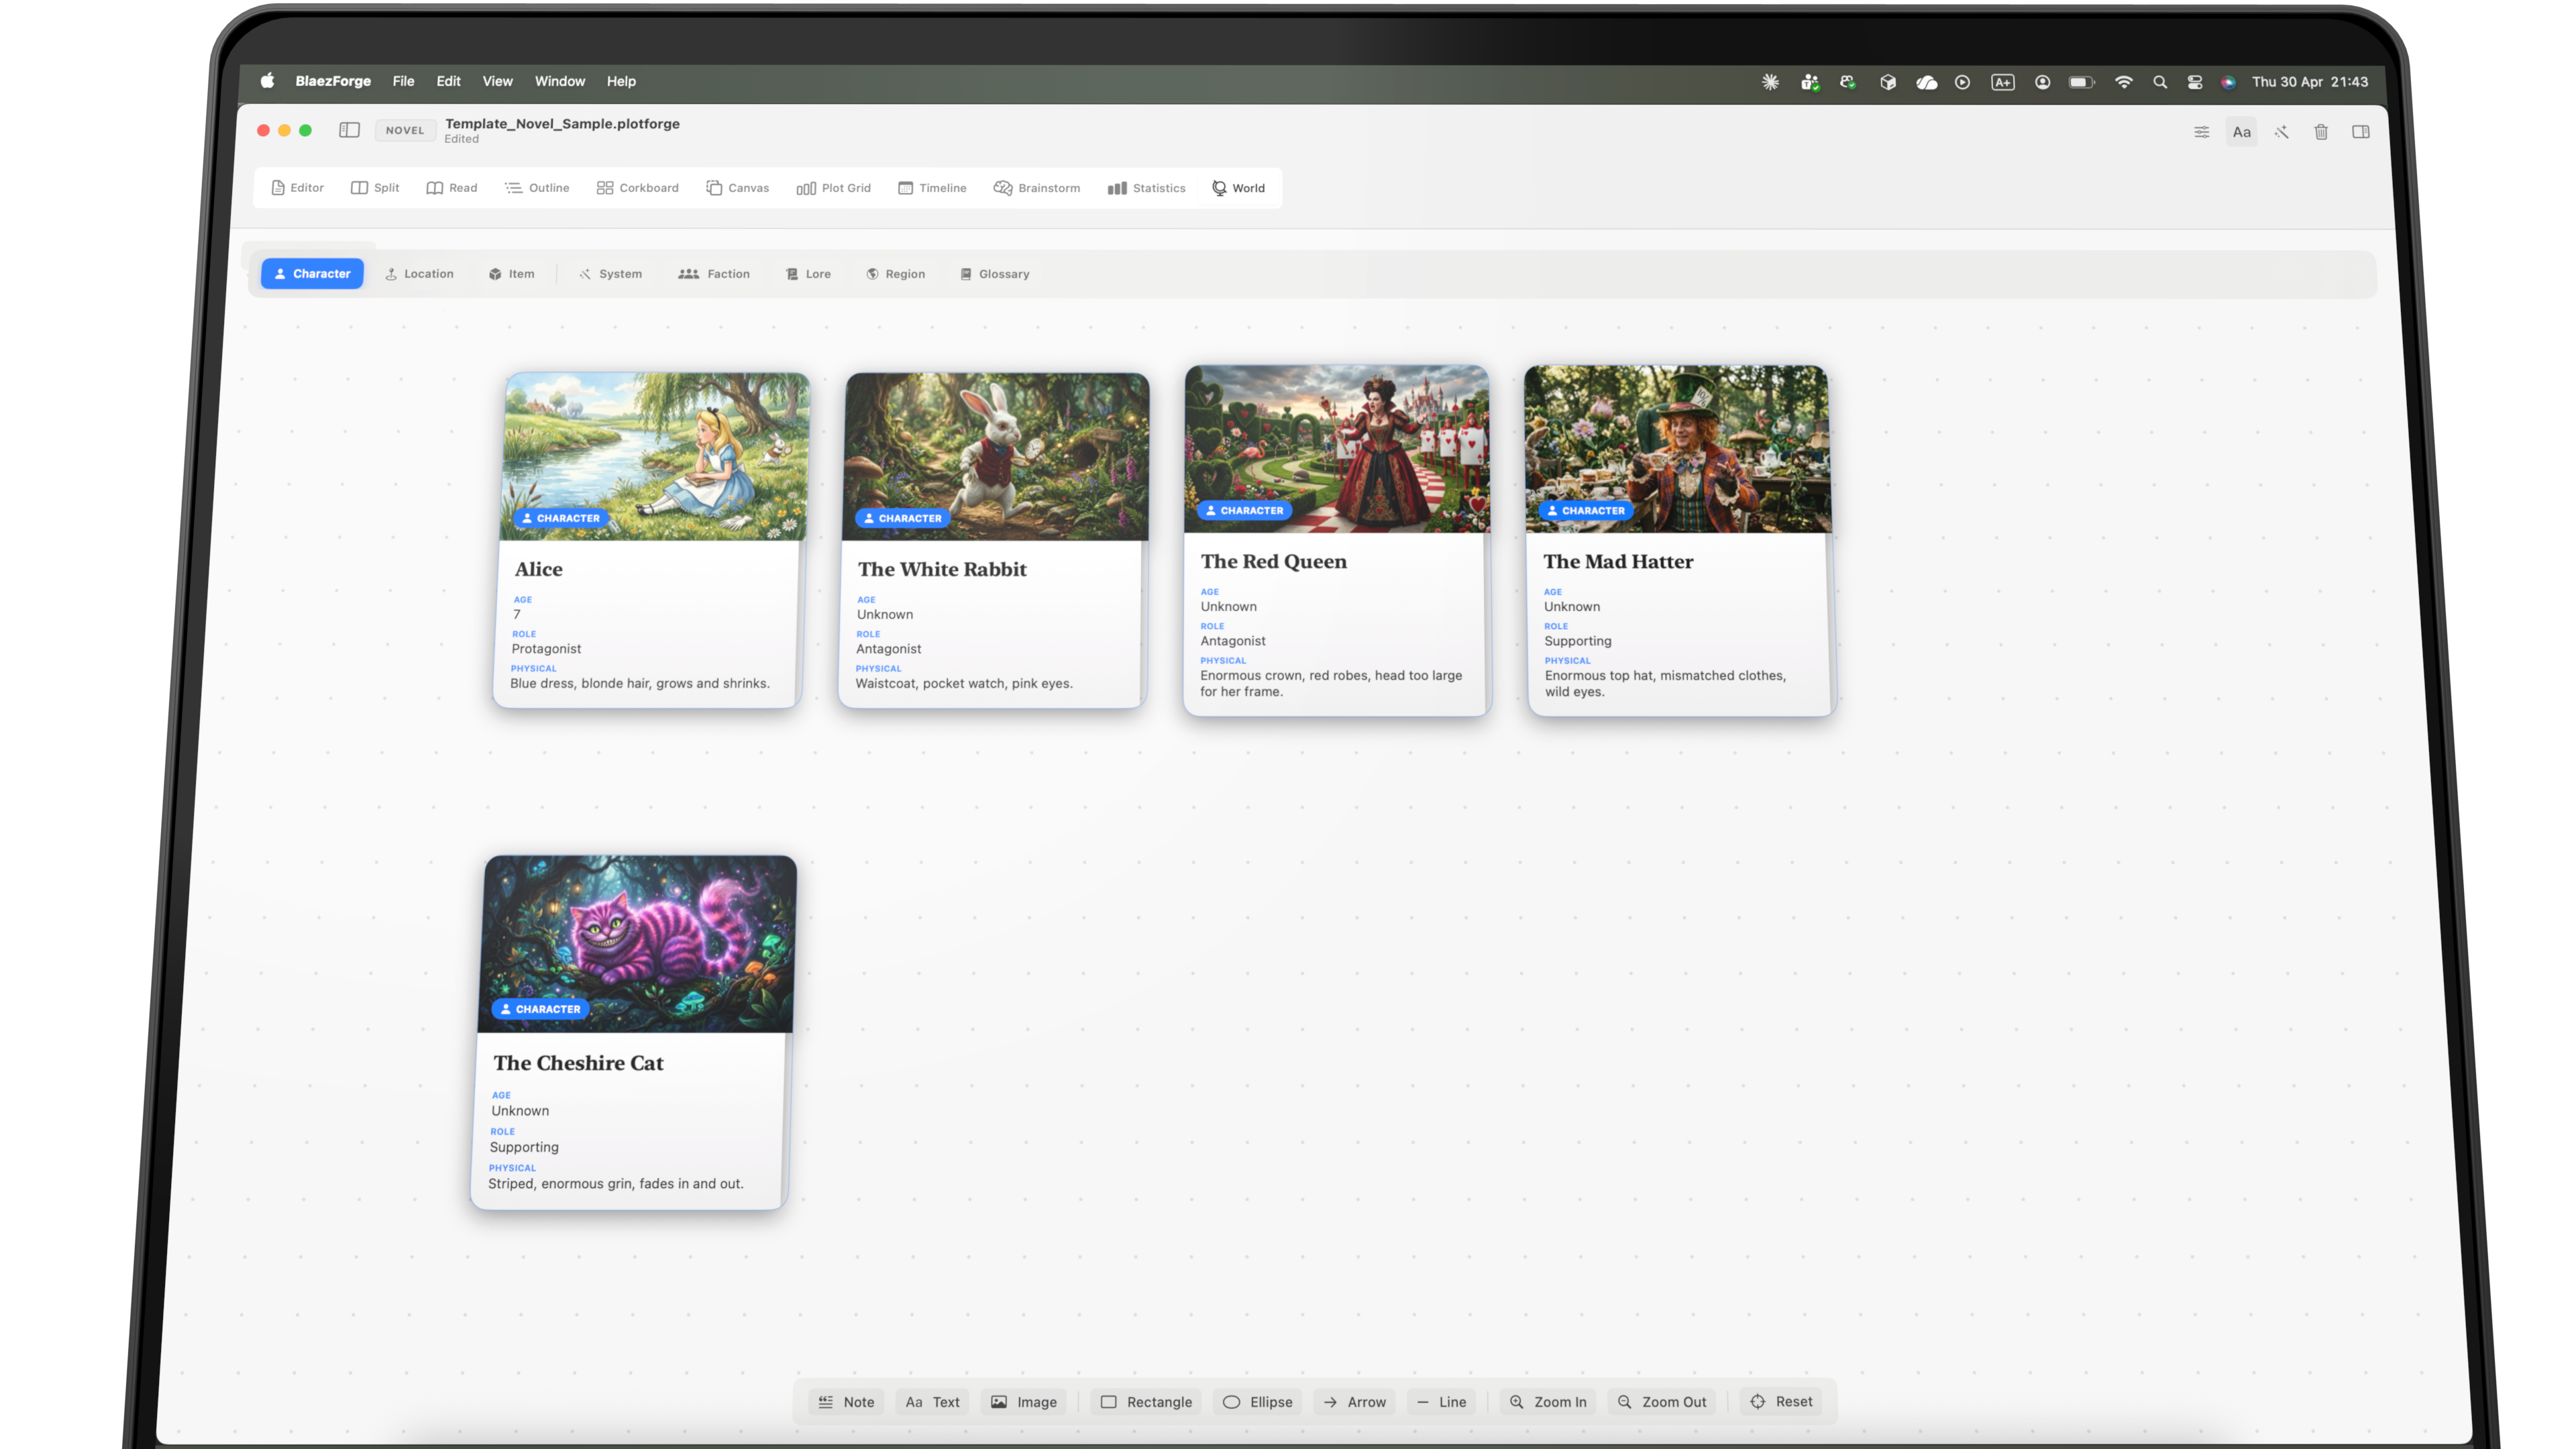Open the Read view
The width and height of the screenshot is (2576, 1449).
[x=452, y=188]
